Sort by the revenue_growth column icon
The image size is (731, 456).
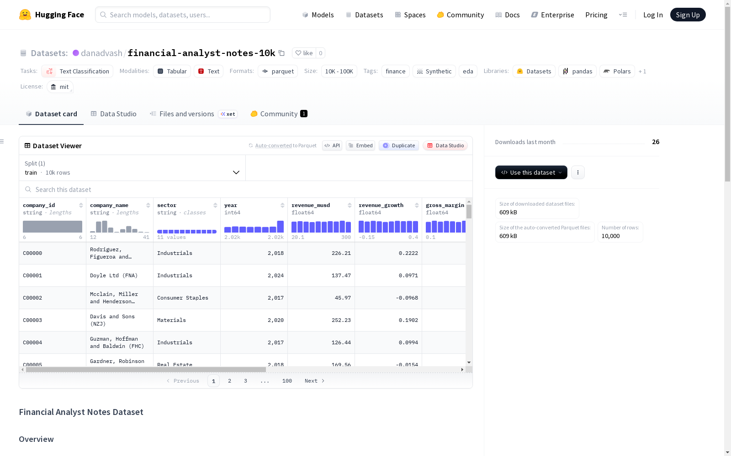(417, 205)
